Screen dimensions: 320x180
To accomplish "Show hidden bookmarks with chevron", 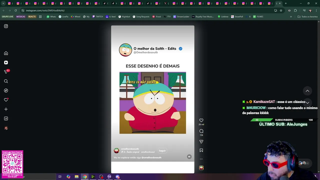I will [291, 17].
